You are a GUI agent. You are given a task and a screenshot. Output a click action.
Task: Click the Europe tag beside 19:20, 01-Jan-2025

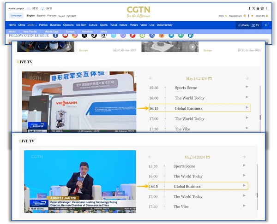[x=208, y=50]
